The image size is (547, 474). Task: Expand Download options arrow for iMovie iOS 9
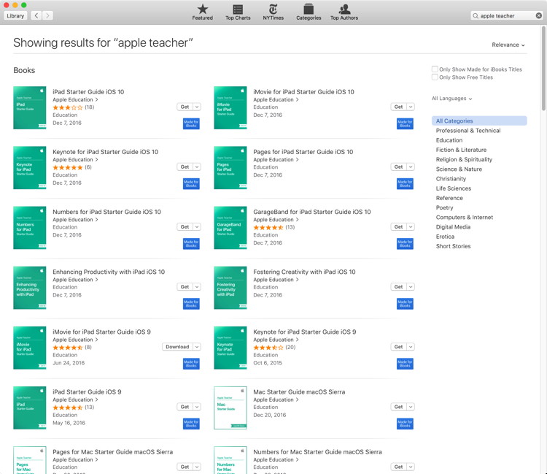pos(197,347)
